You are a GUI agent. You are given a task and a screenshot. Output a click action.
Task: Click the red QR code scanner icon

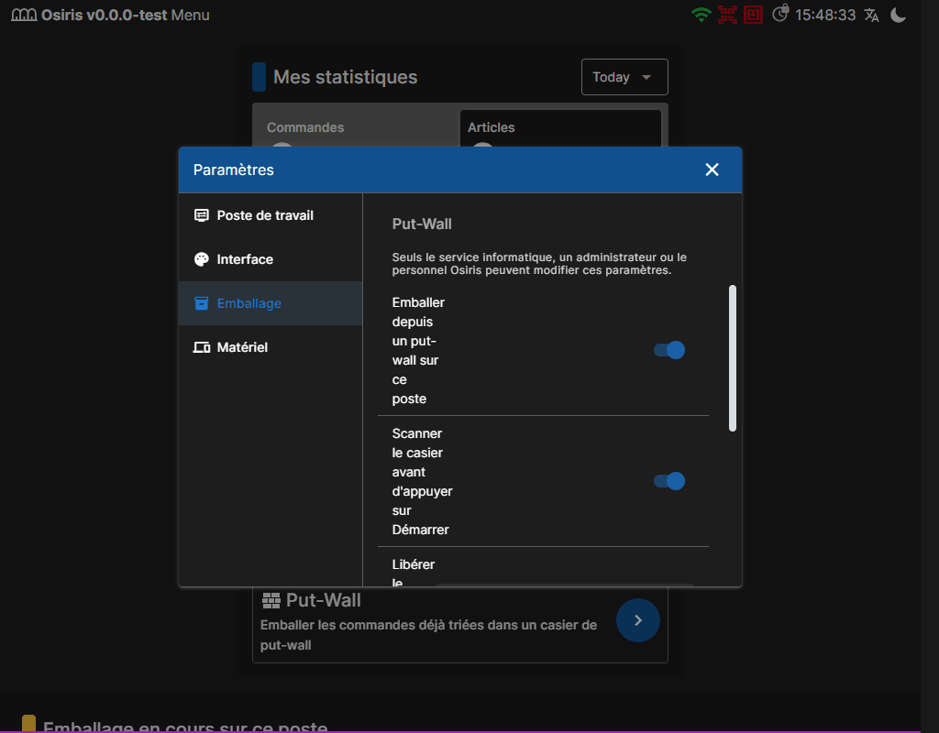[727, 15]
